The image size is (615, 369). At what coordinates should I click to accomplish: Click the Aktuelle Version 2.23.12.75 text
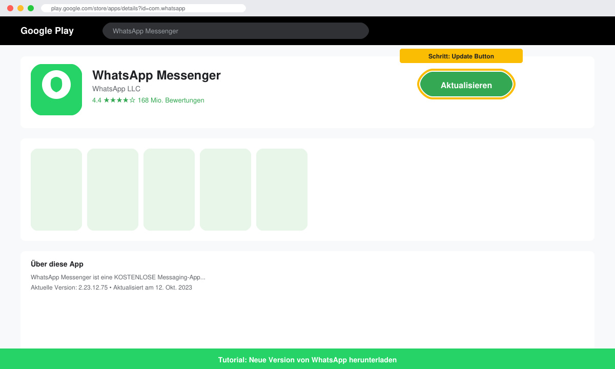(x=69, y=288)
